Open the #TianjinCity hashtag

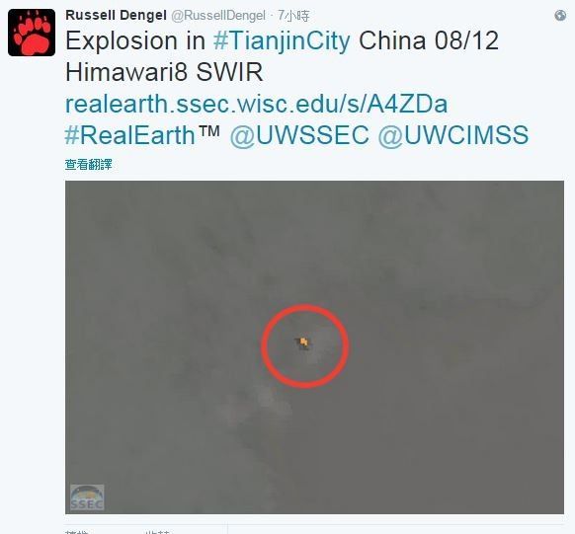click(282, 40)
